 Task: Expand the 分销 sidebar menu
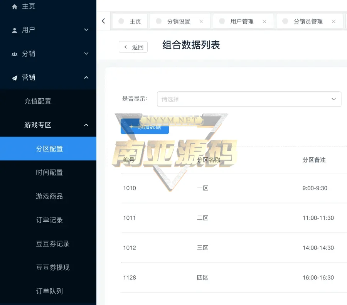pos(86,54)
